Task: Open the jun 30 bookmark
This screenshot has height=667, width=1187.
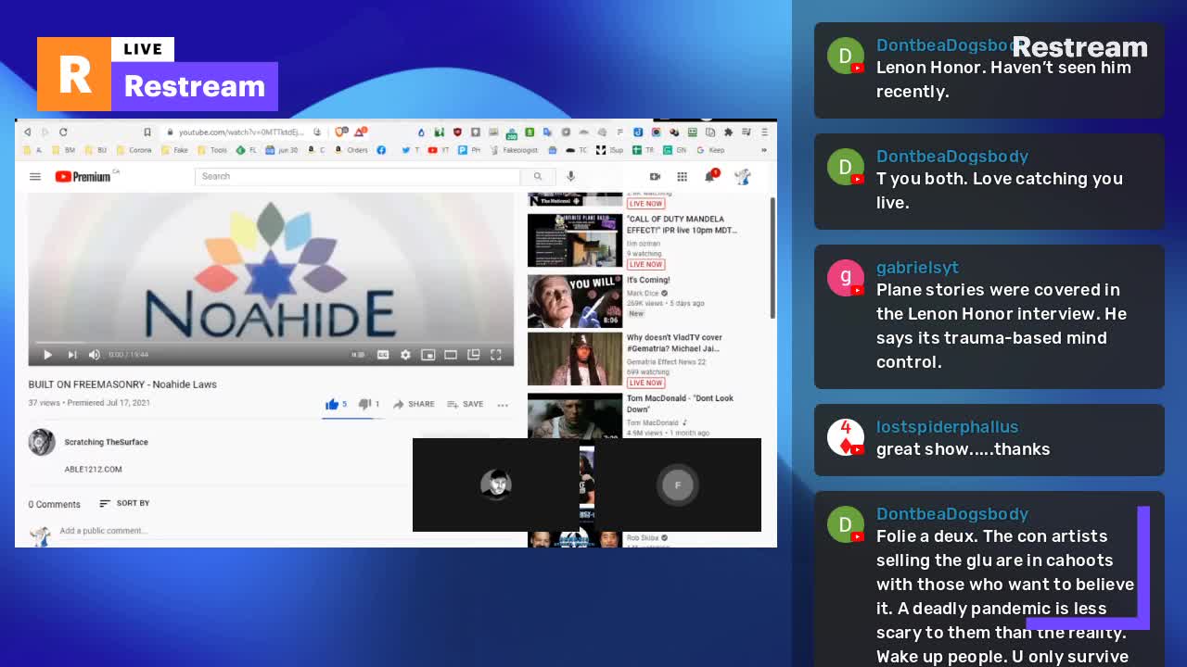Action: 282,150
